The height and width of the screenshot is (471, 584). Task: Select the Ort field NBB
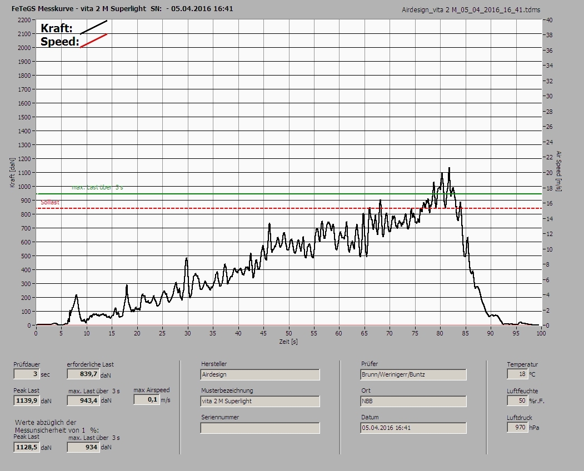pos(413,401)
